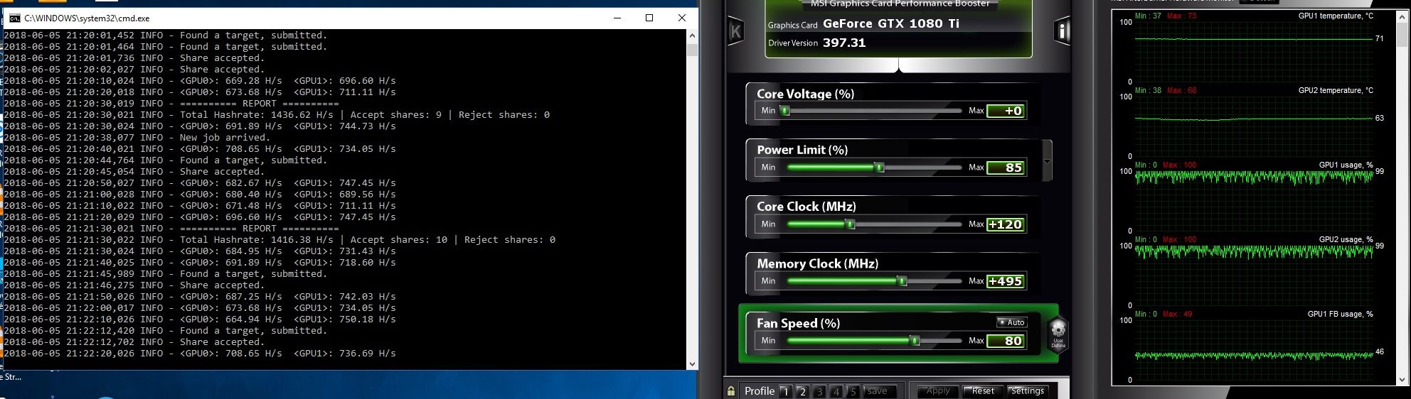Click the 'Fan Speed (%)' label
The height and width of the screenshot is (399, 1411).
coord(798,323)
